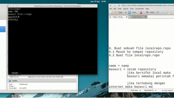Screen dimensions: 174x98
Task: Click the red Print icon in editor toolbar
Action: [141, 13]
